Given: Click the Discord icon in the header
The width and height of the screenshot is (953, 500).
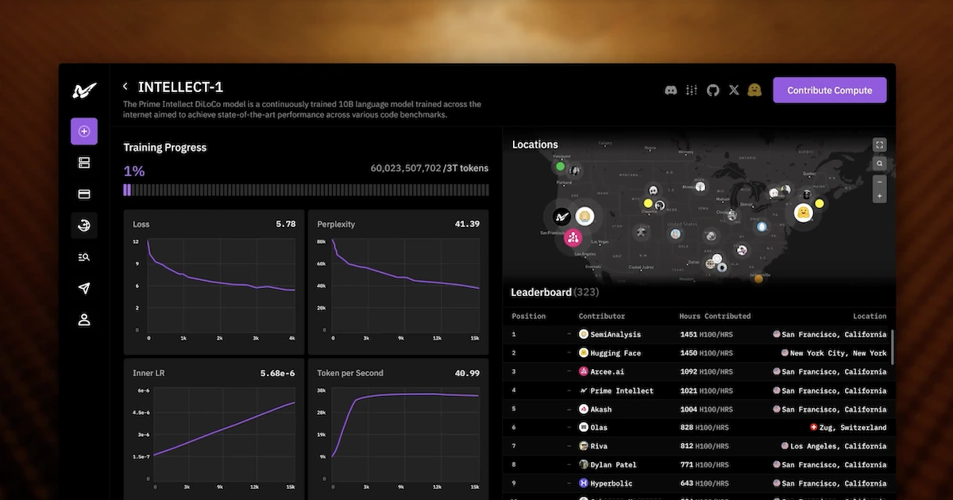Looking at the screenshot, I should coord(671,90).
